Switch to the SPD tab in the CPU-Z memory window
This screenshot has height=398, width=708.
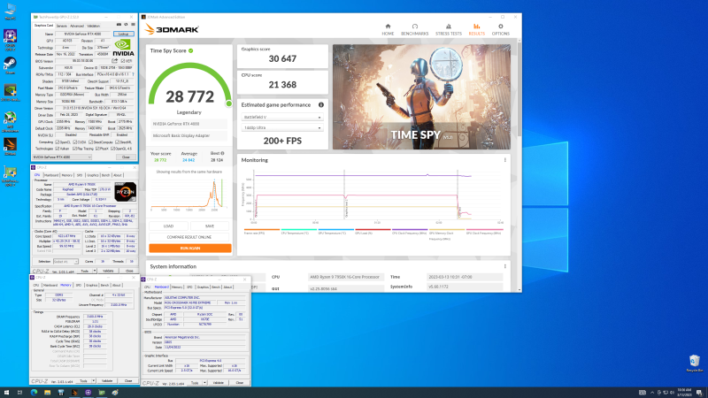(78, 286)
